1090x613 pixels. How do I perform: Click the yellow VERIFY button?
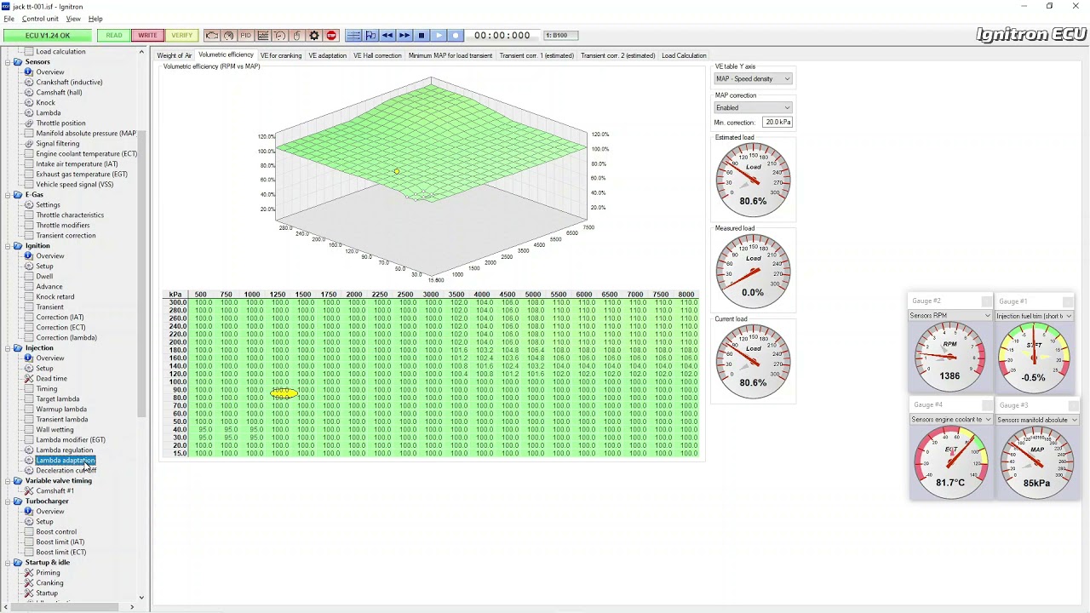pos(181,35)
